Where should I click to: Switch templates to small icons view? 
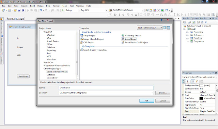coord(168,27)
